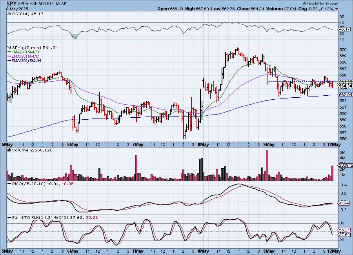Click the EMA(50) 564.97 legend text

pos(25,56)
